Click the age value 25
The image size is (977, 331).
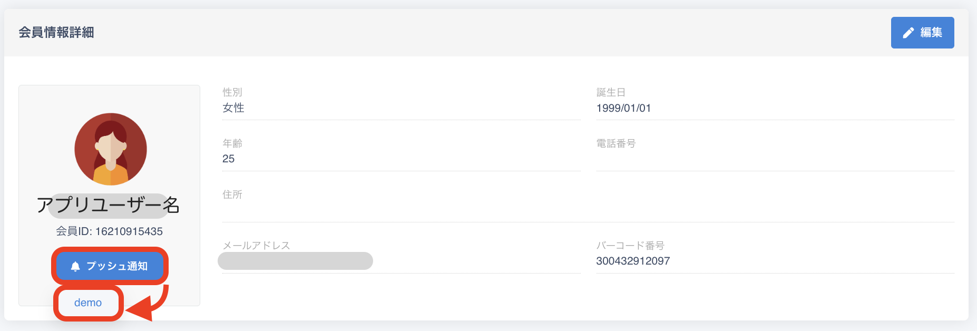pos(229,159)
